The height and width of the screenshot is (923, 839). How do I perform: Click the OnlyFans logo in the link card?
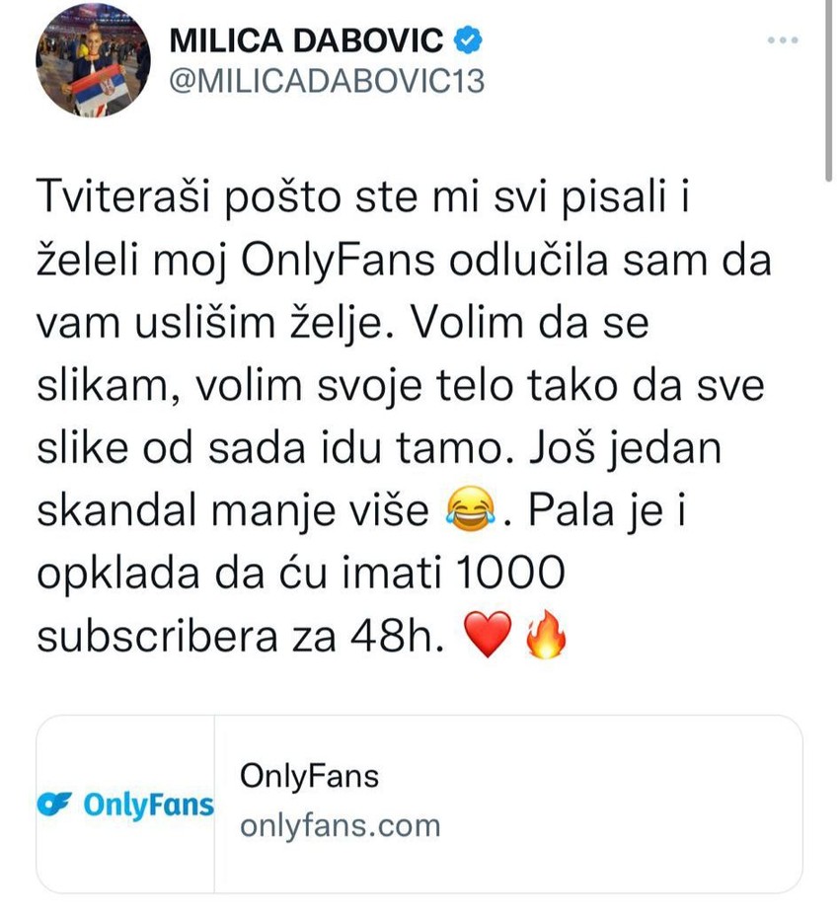126,805
